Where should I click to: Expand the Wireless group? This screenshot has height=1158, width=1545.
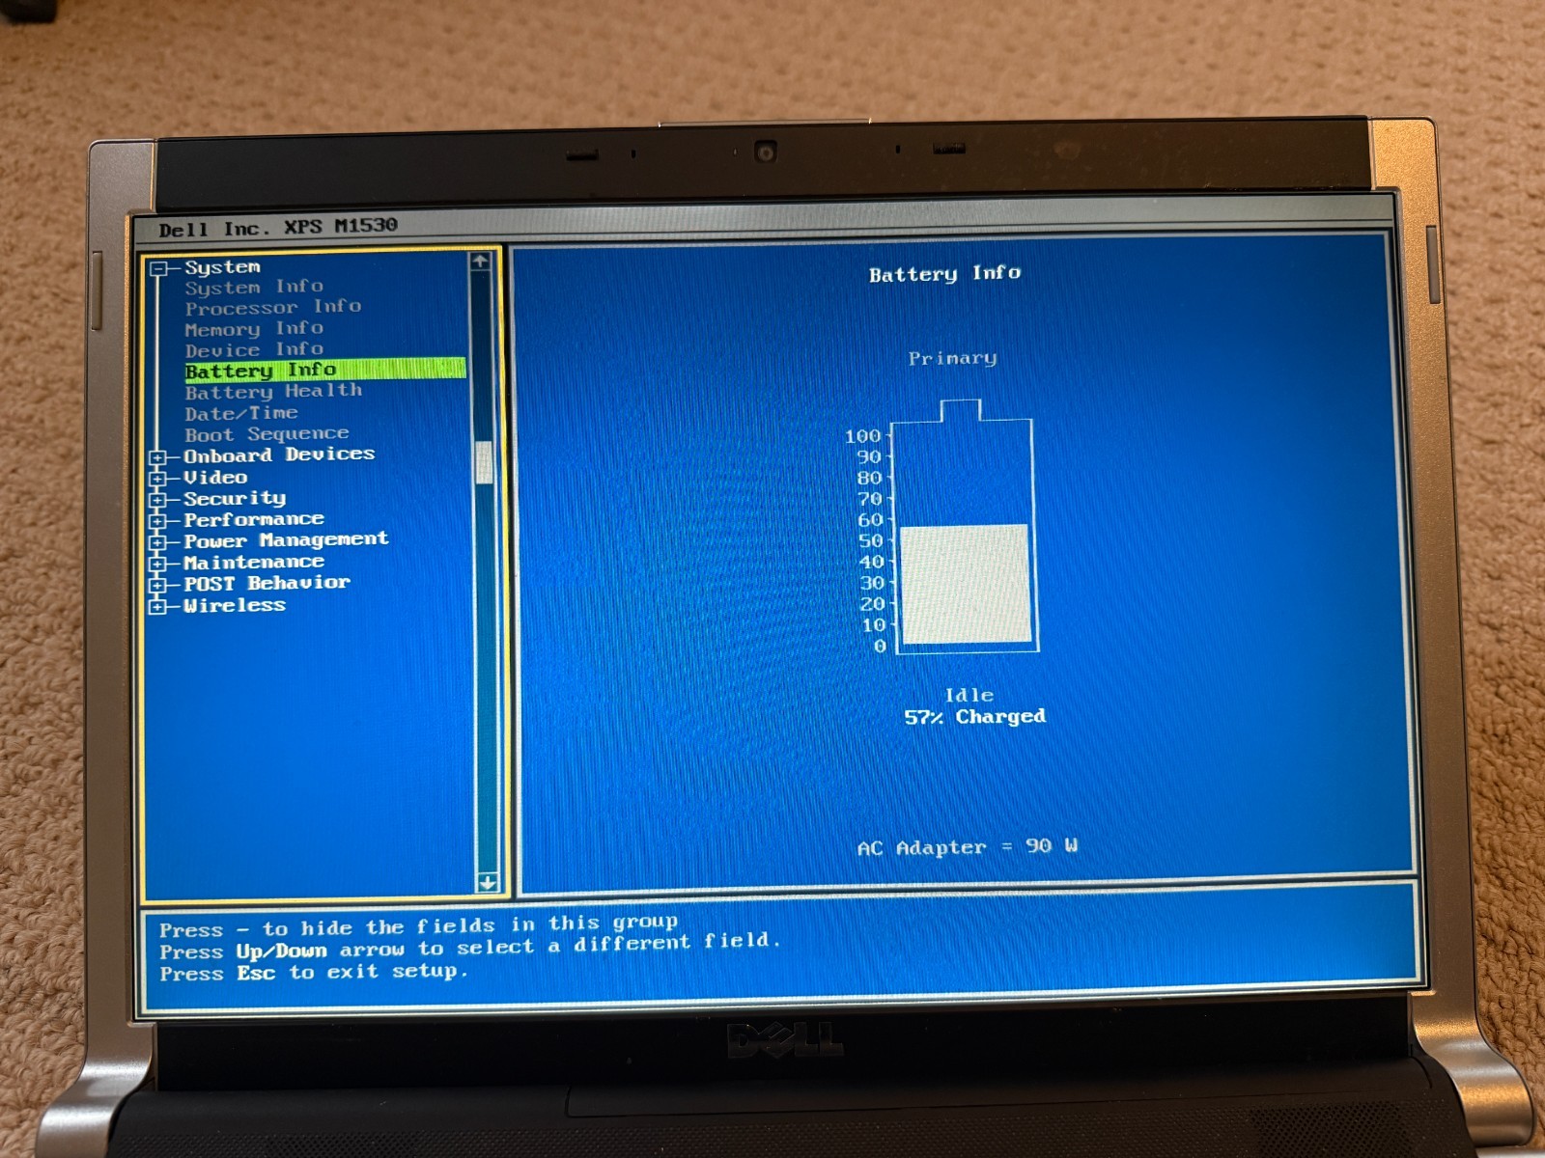point(158,606)
